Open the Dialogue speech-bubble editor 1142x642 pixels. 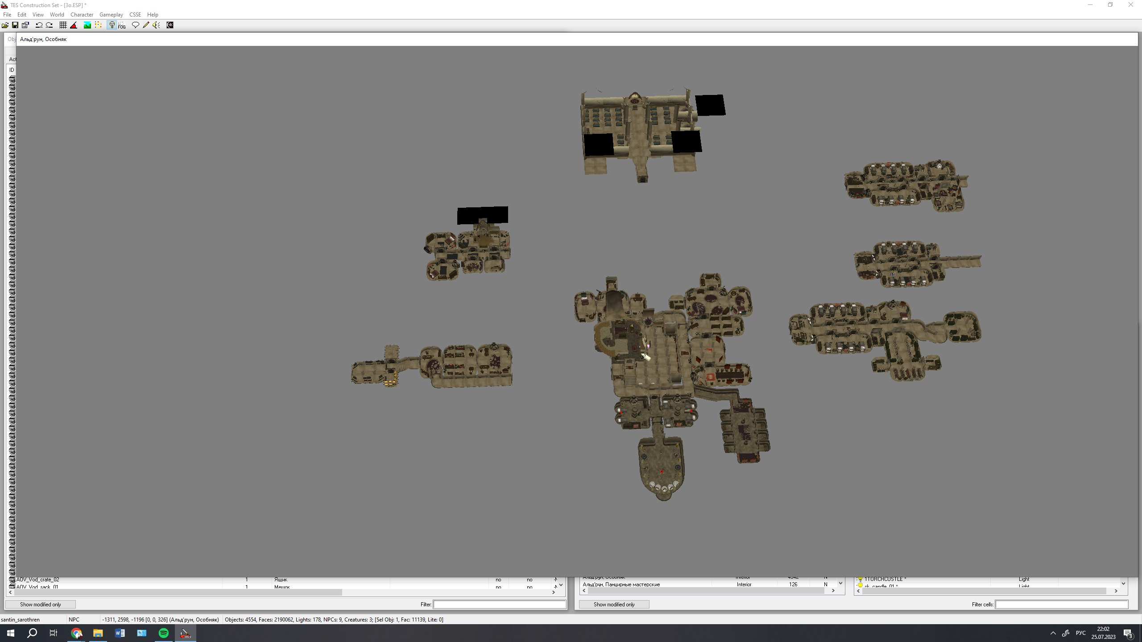click(x=135, y=25)
